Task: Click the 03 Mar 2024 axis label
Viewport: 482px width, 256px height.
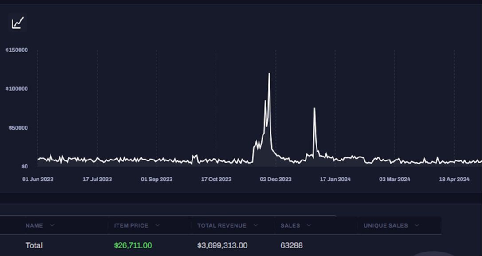Action: tap(395, 180)
